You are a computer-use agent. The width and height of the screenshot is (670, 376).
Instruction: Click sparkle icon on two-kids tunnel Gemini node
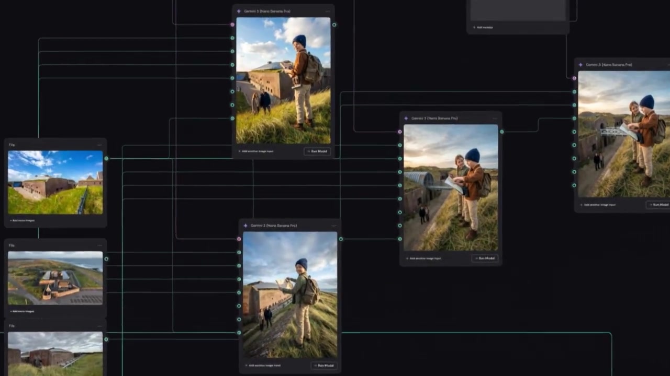(406, 119)
